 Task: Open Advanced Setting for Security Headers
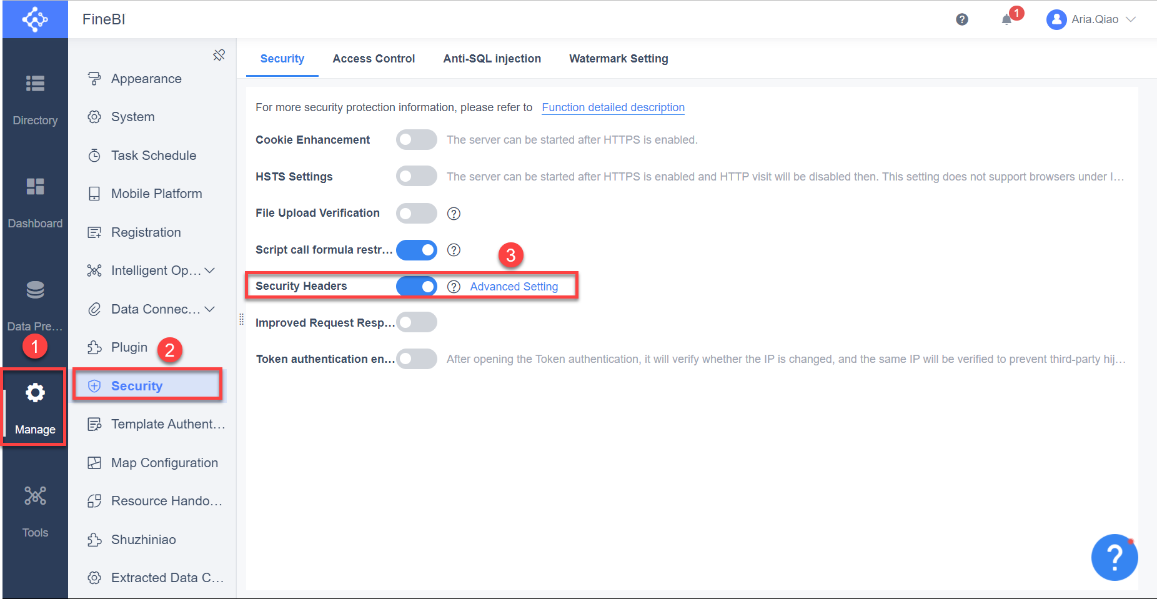click(x=514, y=286)
